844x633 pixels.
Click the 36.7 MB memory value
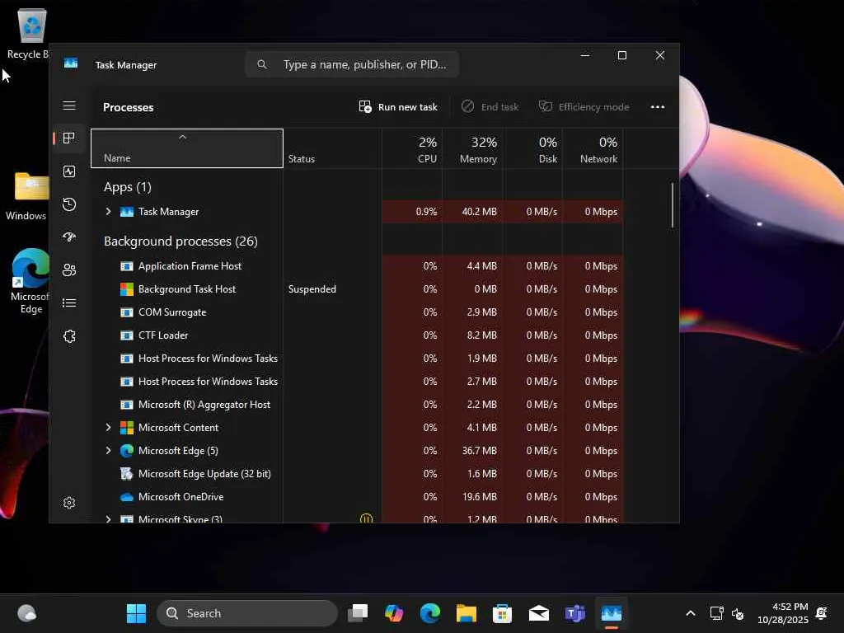coord(479,451)
